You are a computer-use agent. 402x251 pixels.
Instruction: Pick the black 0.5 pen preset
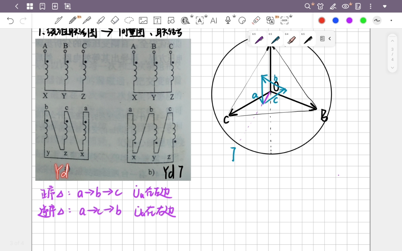(308, 39)
